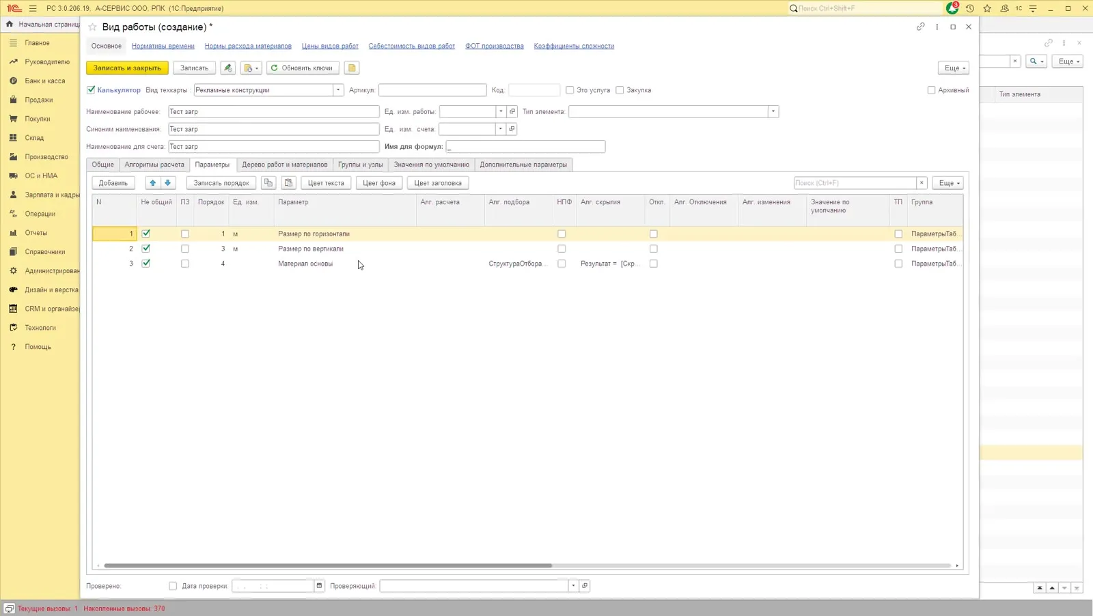
Task: Click the yellow note icon in toolbar
Action: [352, 68]
